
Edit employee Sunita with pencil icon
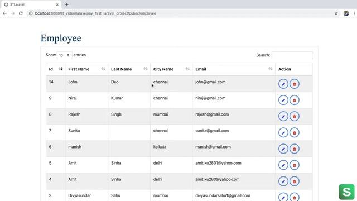click(x=283, y=133)
